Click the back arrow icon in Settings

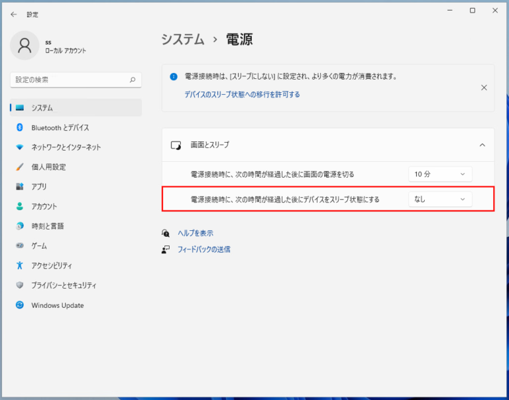tap(14, 15)
